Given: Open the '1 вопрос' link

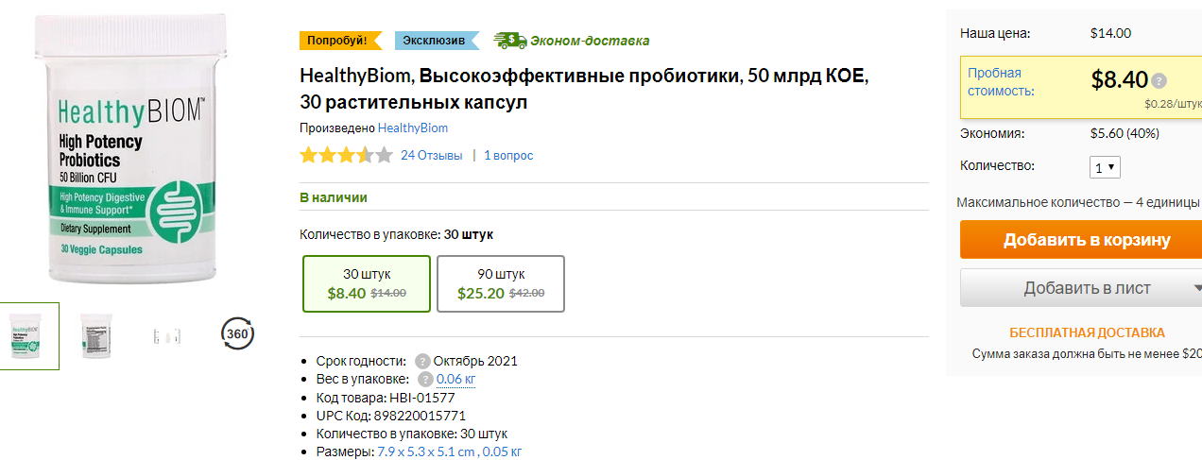Looking at the screenshot, I should coord(508,155).
